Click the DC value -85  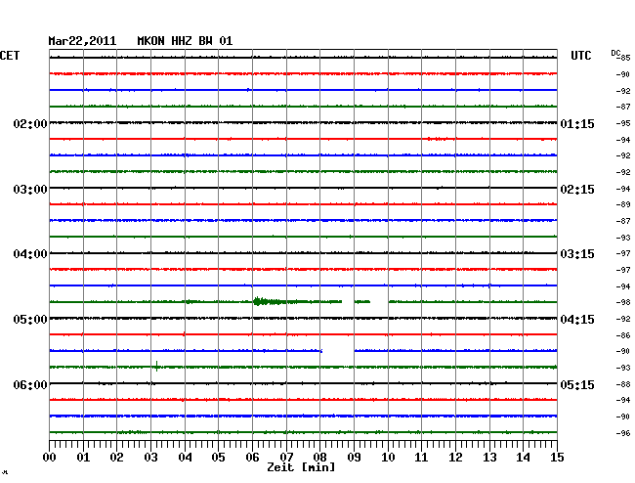click(x=624, y=58)
